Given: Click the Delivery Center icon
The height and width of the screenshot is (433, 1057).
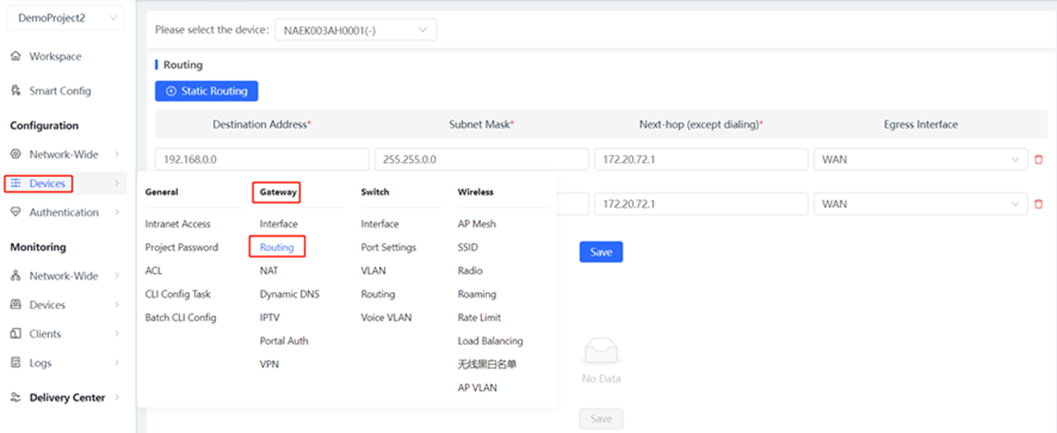Looking at the screenshot, I should 15,397.
